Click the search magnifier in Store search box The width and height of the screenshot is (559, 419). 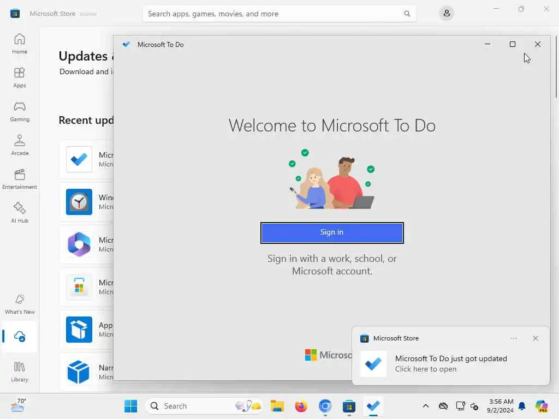[x=407, y=14]
